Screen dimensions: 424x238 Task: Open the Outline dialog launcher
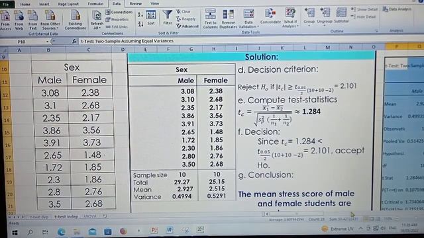pyautogui.click(x=377, y=31)
